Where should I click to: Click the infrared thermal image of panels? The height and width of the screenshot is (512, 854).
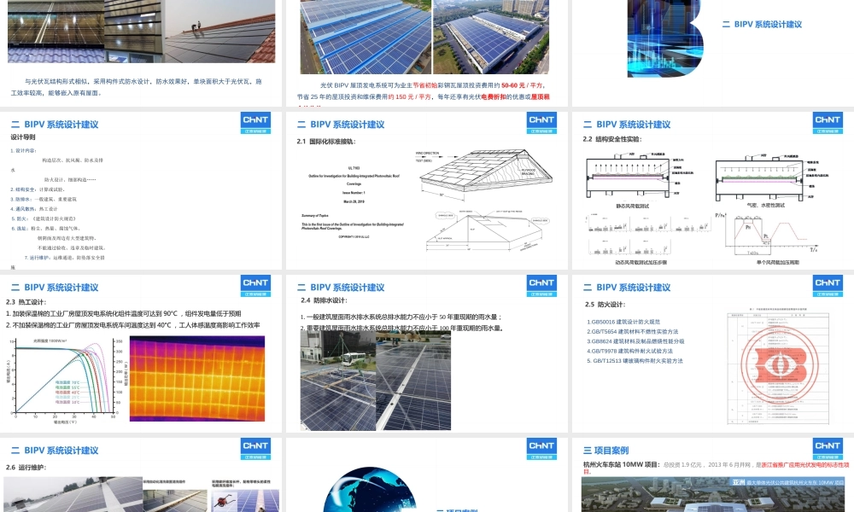(197, 378)
